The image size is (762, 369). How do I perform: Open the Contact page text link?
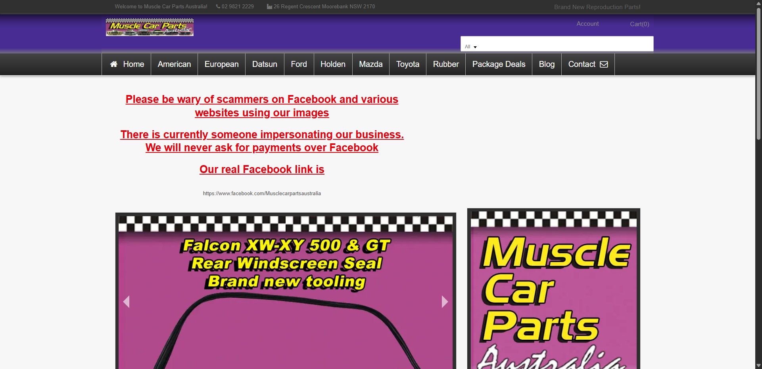click(x=582, y=64)
